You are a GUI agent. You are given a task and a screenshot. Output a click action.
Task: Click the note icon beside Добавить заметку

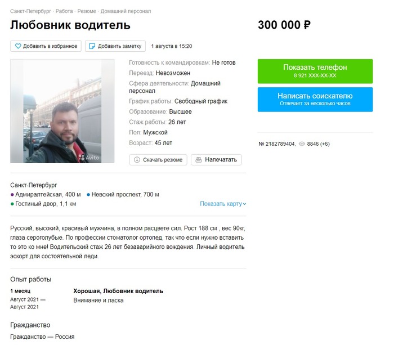tap(92, 46)
